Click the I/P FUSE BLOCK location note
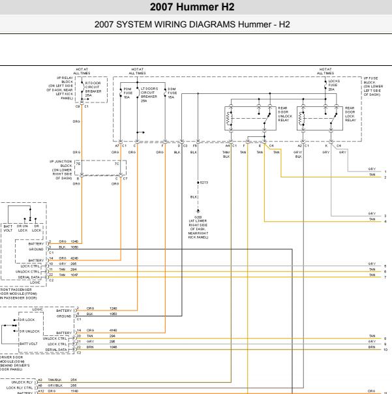 click(373, 87)
